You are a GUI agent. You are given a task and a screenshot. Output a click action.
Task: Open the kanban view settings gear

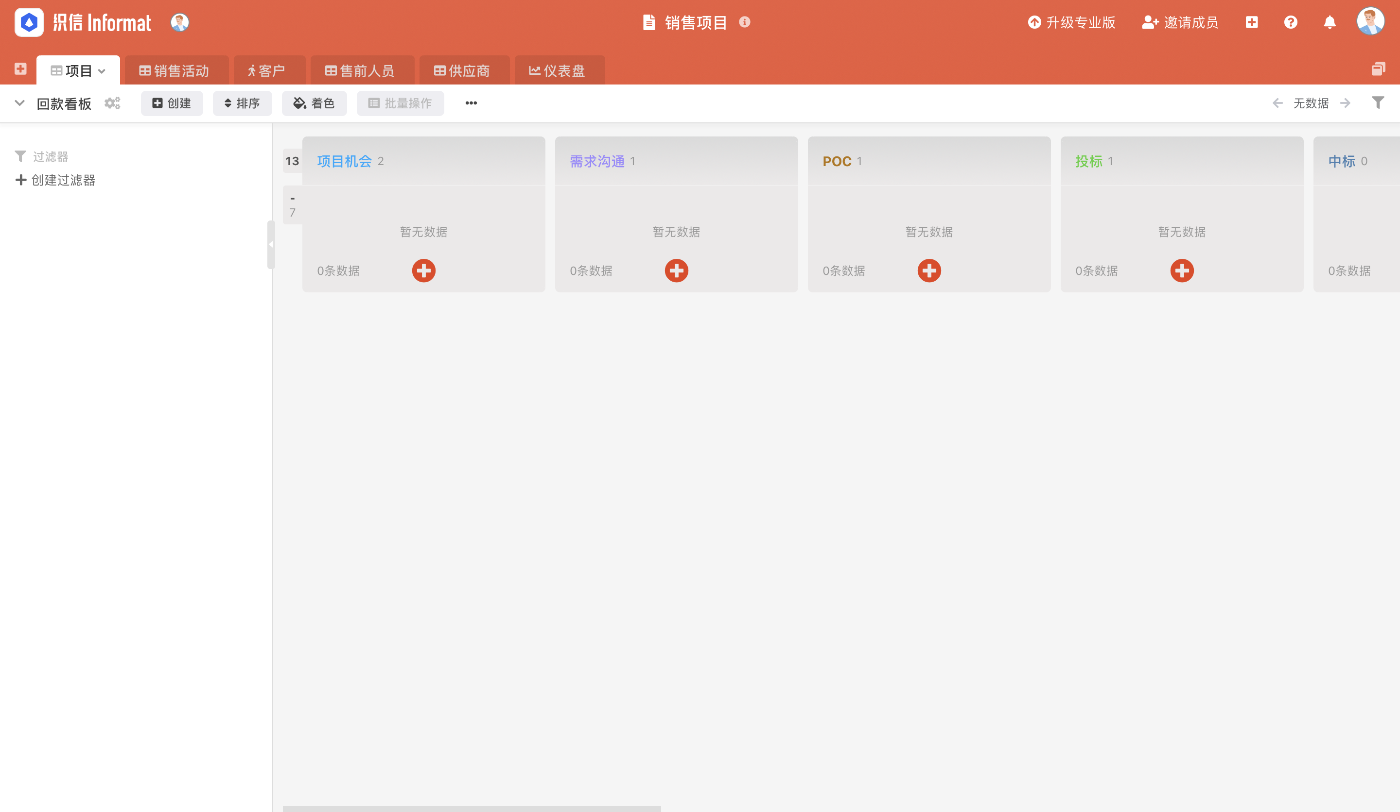112,103
